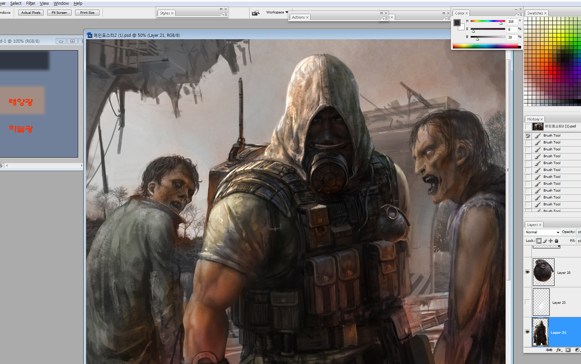Click the history brush source icon on first Brush Tool
This screenshot has height=364, width=581.
click(528, 136)
